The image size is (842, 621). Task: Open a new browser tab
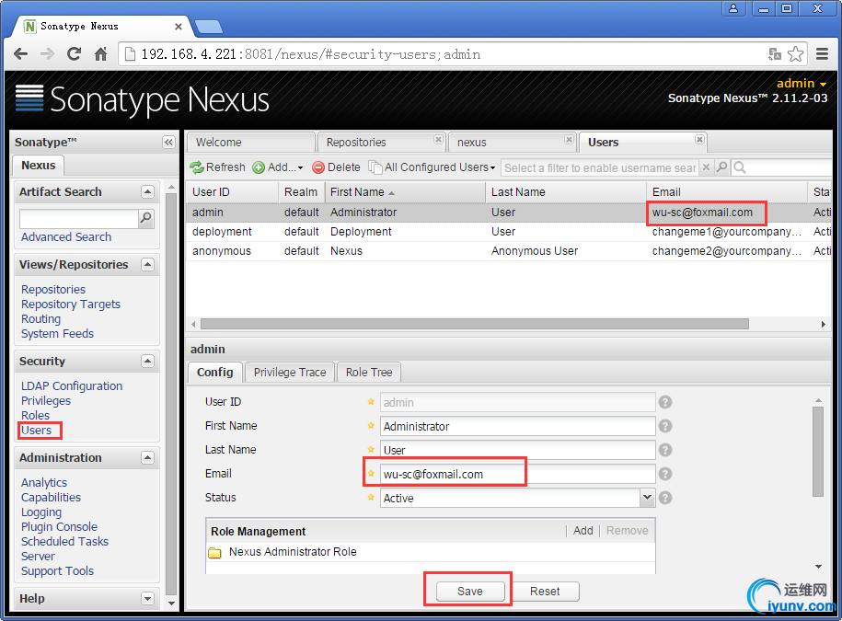(x=208, y=27)
